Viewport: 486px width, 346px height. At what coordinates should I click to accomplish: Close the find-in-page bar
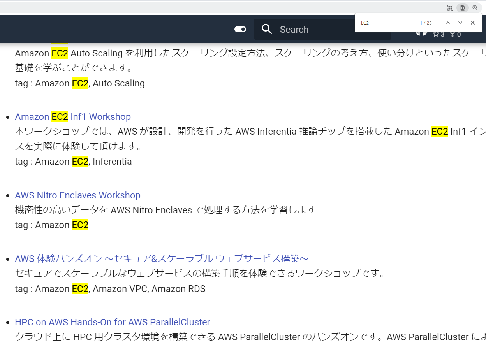tap(473, 23)
